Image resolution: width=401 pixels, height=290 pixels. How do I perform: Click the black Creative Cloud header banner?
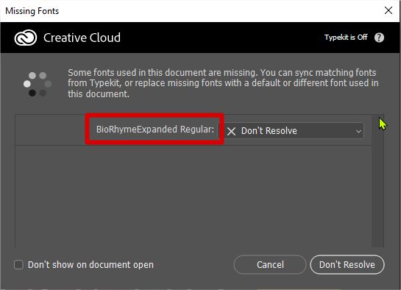200,38
